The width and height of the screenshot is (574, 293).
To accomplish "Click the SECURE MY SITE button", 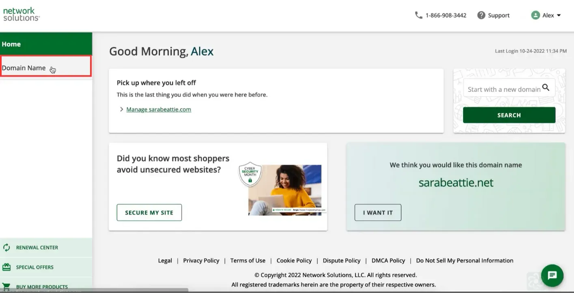I will pyautogui.click(x=149, y=213).
